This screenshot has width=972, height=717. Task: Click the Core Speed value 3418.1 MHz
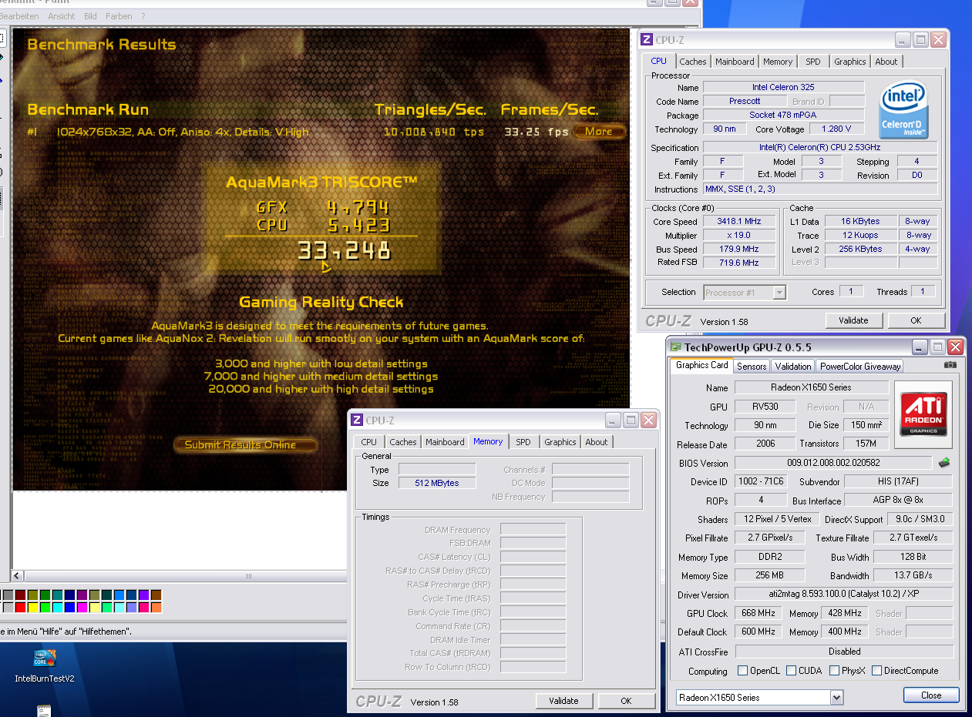[738, 222]
